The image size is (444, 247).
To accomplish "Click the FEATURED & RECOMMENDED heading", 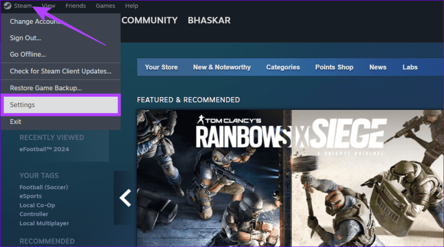I will (x=189, y=100).
